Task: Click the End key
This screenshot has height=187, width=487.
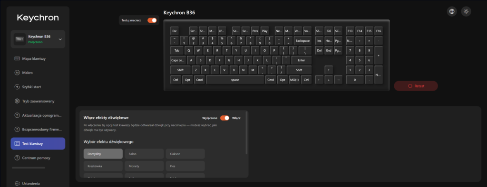Action: point(329,50)
